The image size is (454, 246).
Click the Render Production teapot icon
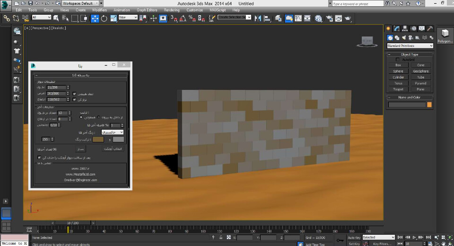coord(348,18)
